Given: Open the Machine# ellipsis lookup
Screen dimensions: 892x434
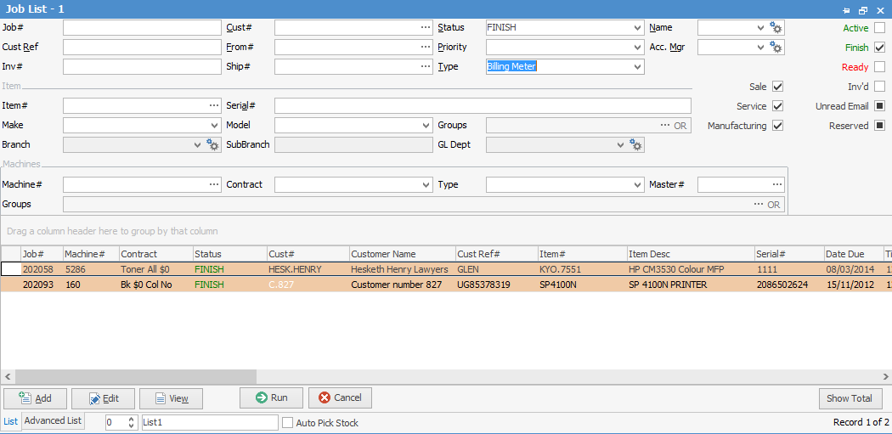Looking at the screenshot, I should 213,184.
